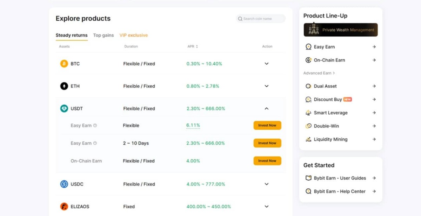This screenshot has height=216, width=421.
Task: Switch to the Top gains tab
Action: [103, 35]
